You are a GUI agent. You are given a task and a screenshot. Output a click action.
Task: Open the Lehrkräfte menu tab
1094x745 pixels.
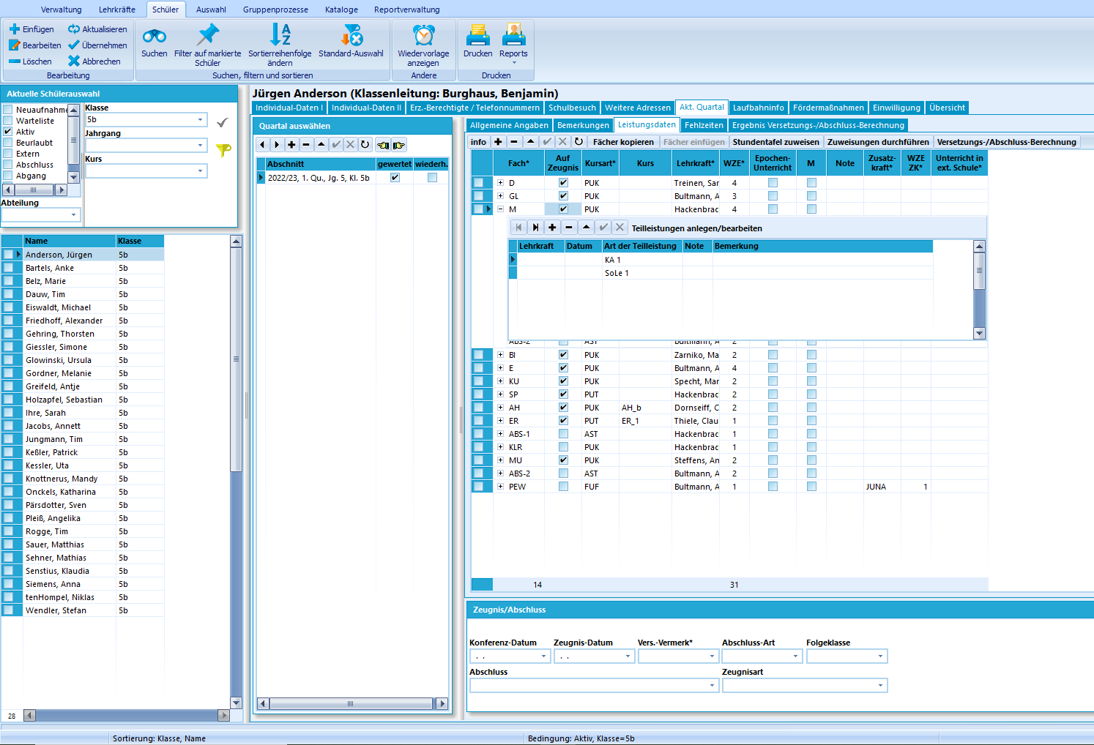tap(117, 10)
